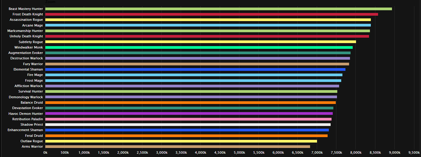Click the 'Frost Death Knight' axis label
The height and width of the screenshot is (157, 421).
28,14
